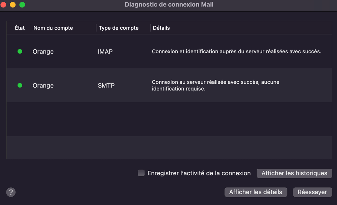337x205 pixels.
Task: Enable "Enregistrer l'activité de la connexion" checkbox
Action: coord(141,173)
